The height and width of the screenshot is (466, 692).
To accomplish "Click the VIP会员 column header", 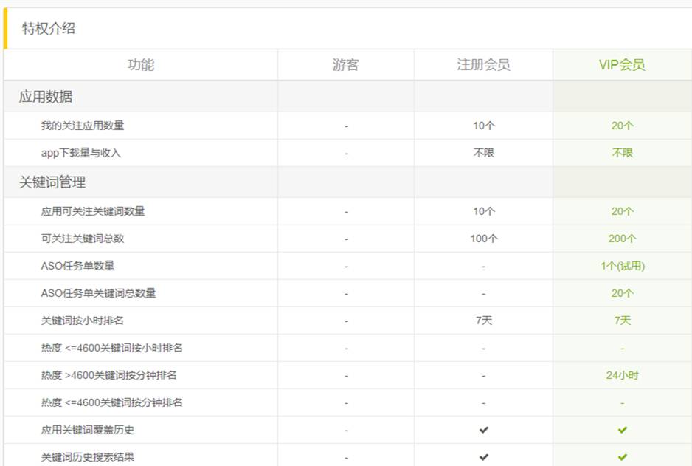I will pyautogui.click(x=622, y=64).
